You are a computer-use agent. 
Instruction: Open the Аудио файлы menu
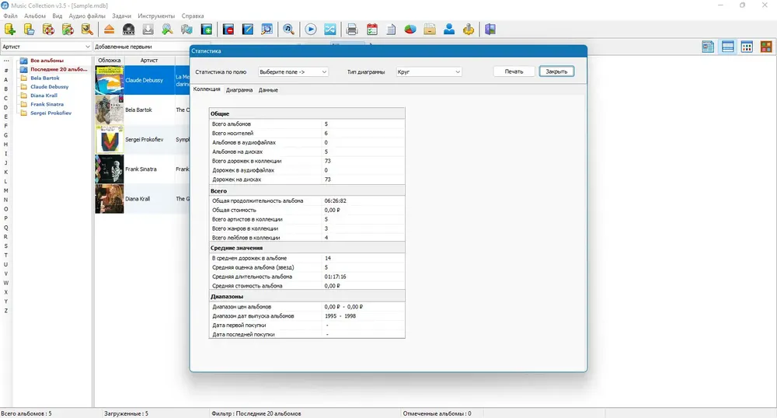(x=87, y=16)
